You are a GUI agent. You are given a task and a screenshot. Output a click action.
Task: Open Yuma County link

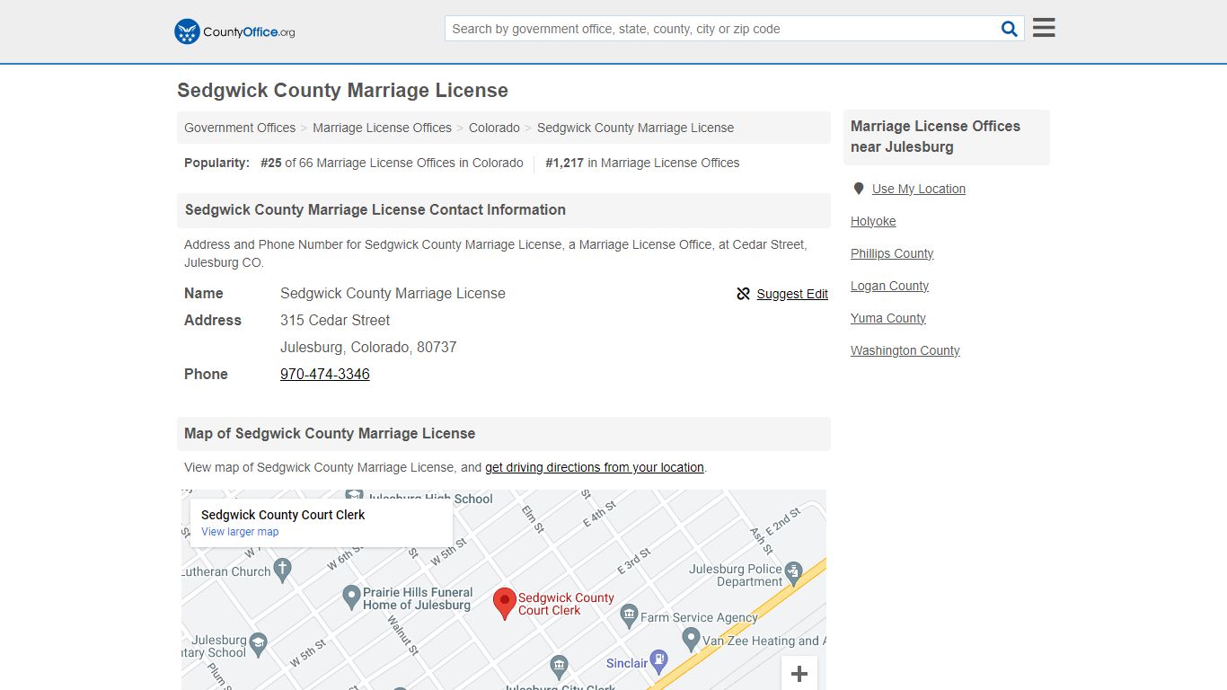[x=888, y=318]
